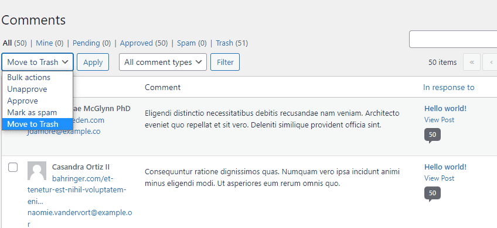497x228 pixels.
Task: Focus the comment search input field
Action: pos(453,39)
